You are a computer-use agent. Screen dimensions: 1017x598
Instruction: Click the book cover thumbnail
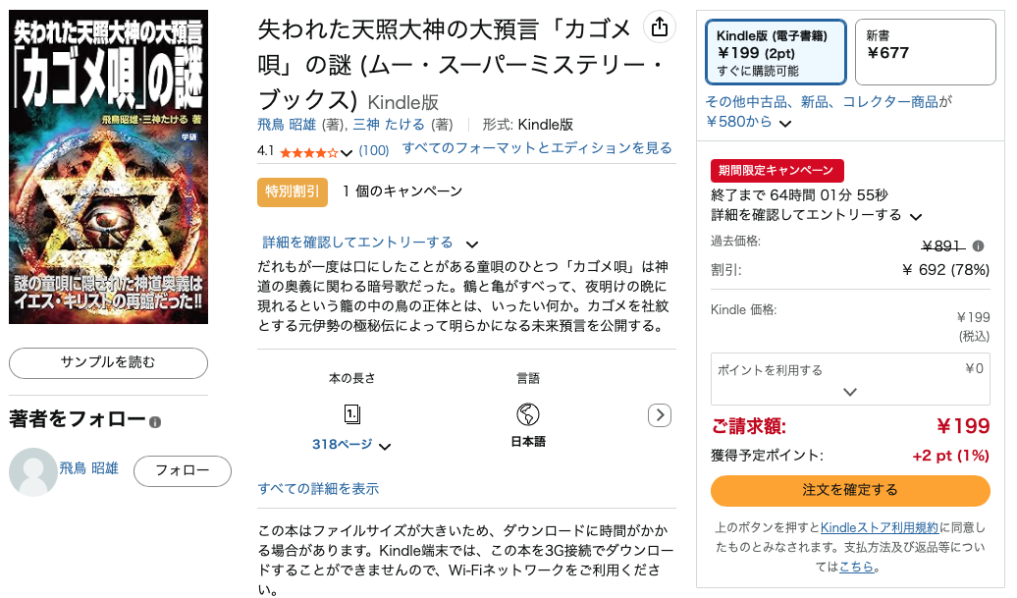pyautogui.click(x=108, y=166)
